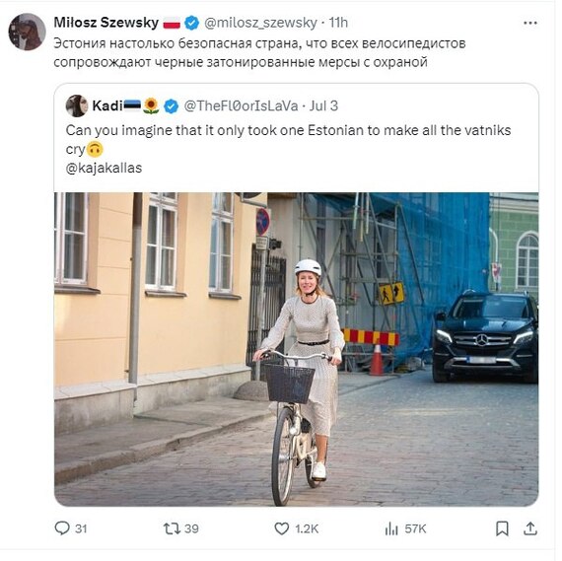Image resolution: width=562 pixels, height=561 pixels.
Task: Click the Jul 3 quoted post date
Action: (323, 105)
